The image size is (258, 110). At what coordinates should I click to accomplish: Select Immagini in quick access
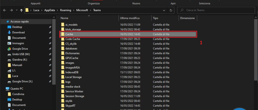(x=18, y=43)
